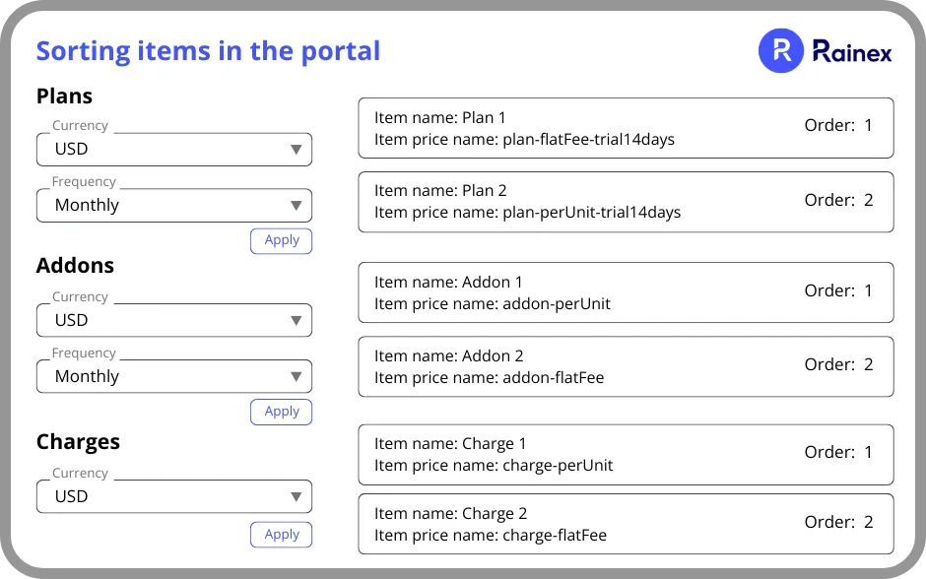Click the Rainex brand name text
This screenshot has width=926, height=579.
(852, 51)
